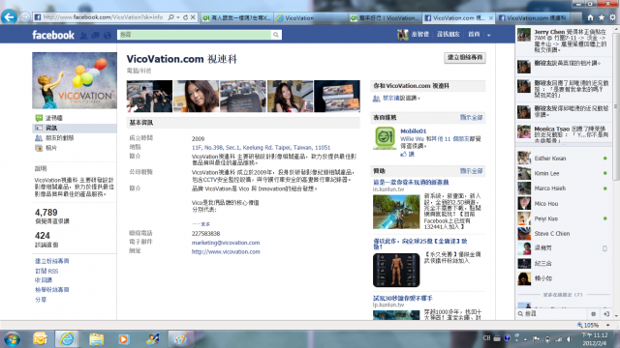Open the address bar search dropdown arrow
The width and height of the screenshot is (620, 348).
178,17
